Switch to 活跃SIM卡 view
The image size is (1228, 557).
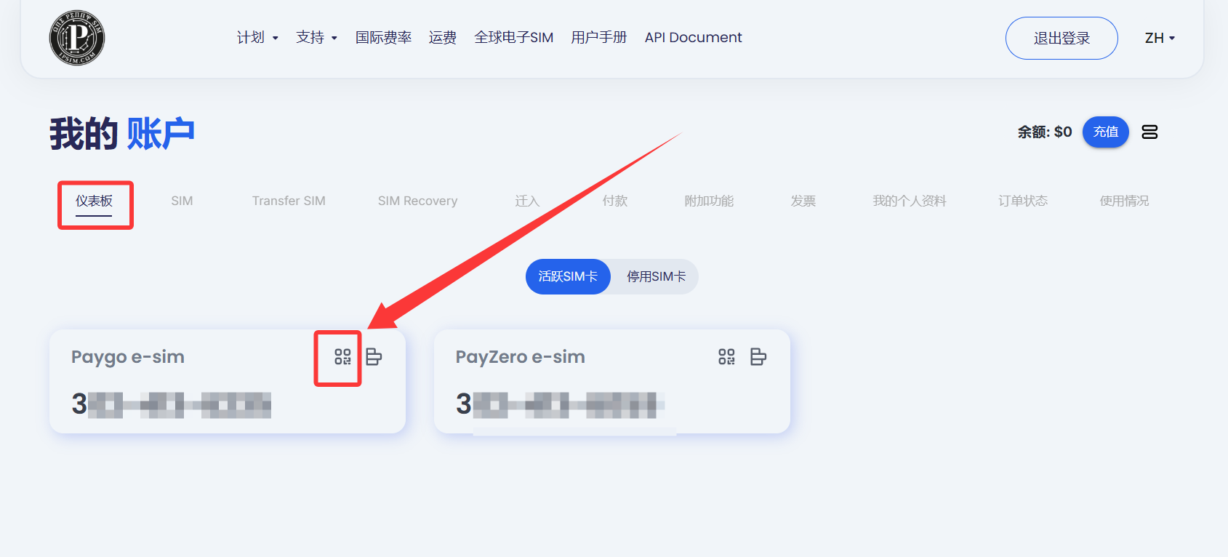[x=568, y=276]
